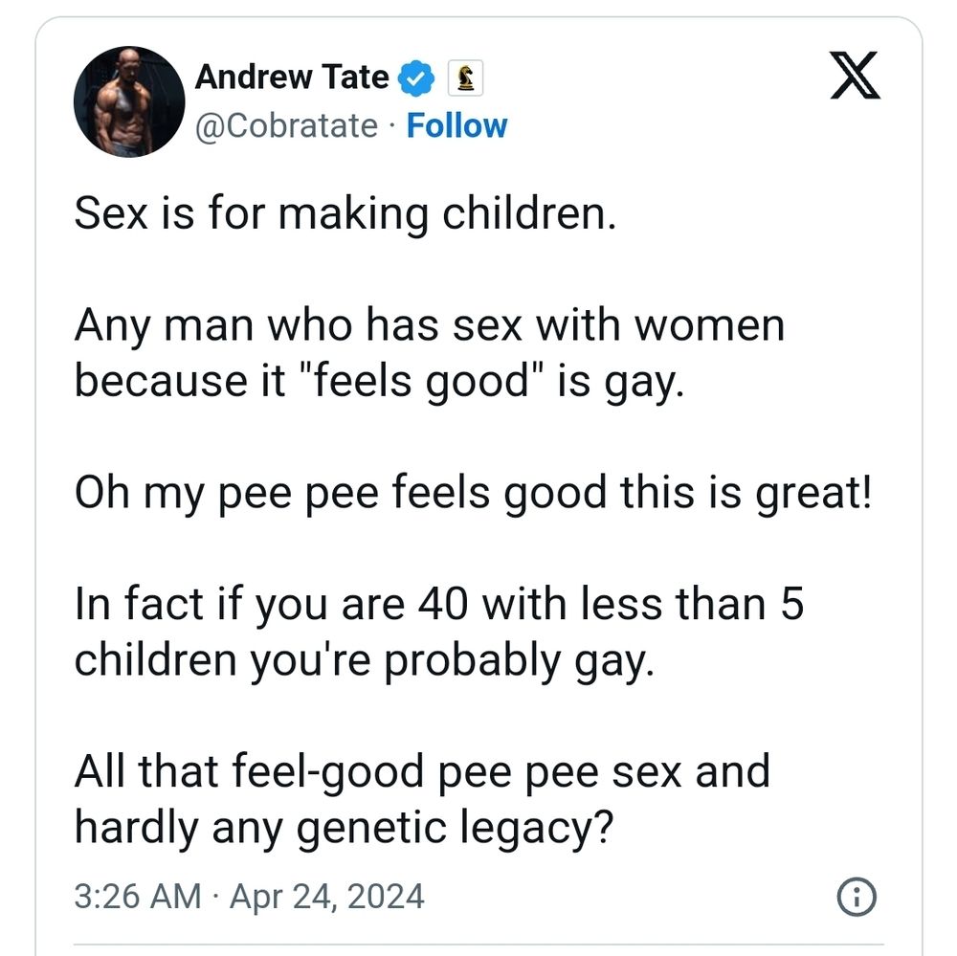Click the line starting 'In fact if'

pos(438,606)
